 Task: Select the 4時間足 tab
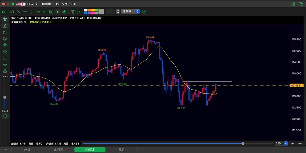90,150
